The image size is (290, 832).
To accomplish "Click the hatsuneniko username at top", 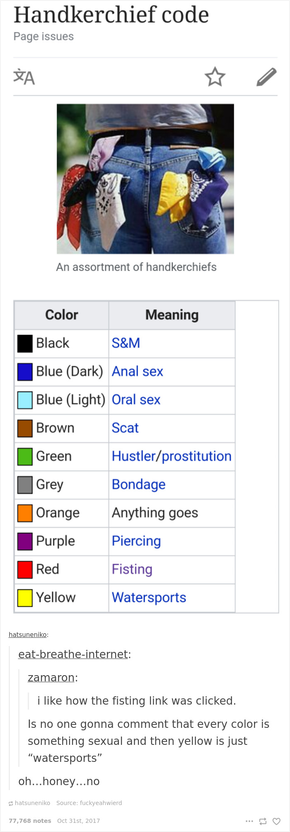I will point(27,634).
